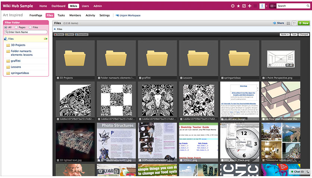Screen dimensions: 312x178
Task: Go to Dashboard in top navigation
Action: [x=58, y=6]
